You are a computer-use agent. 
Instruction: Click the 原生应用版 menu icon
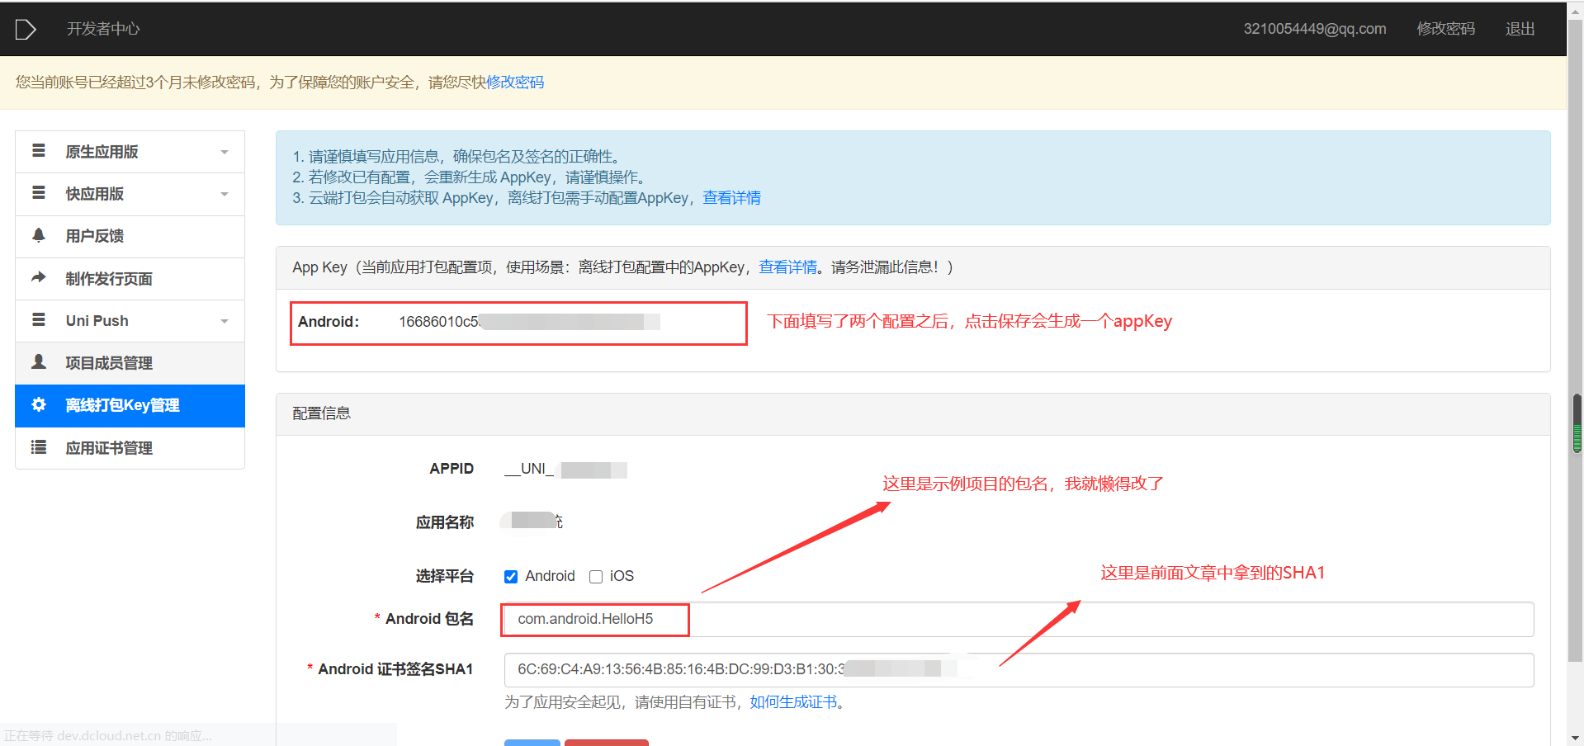pyautogui.click(x=39, y=151)
